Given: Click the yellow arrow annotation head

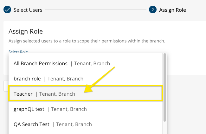Looking at the screenshot, I should coord(88,88).
